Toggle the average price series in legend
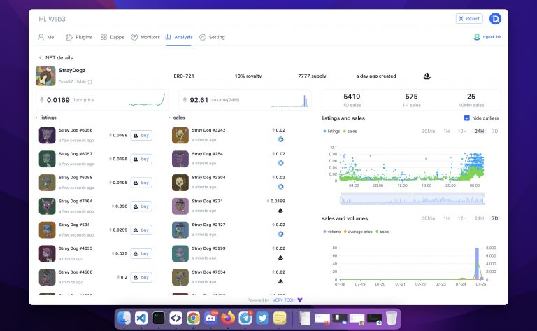The image size is (537, 331). coord(358,232)
